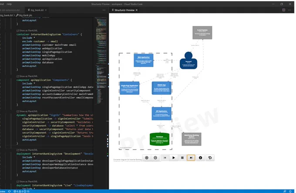
Task: Click Show as PlantUML above Development deployment
Action: (27, 150)
